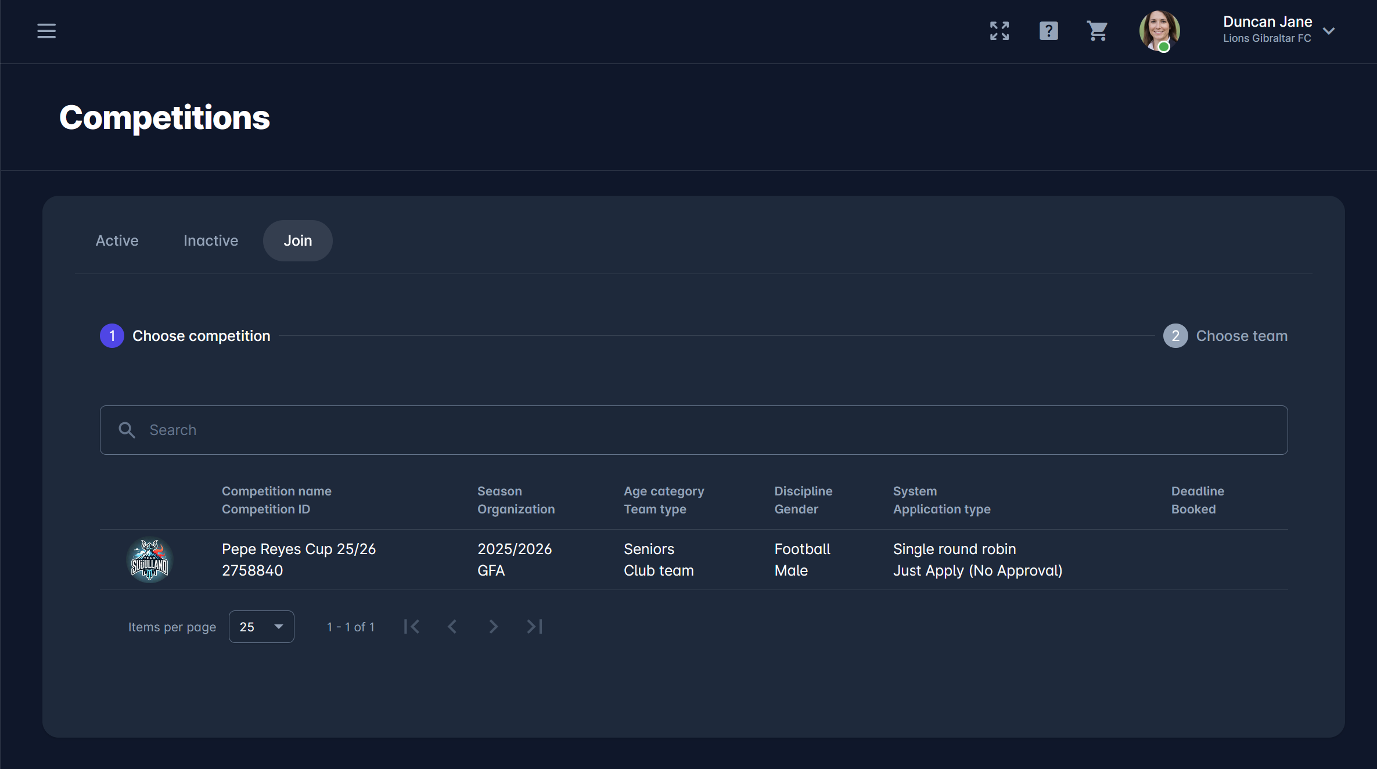Go to previous page arrow
The height and width of the screenshot is (769, 1377).
point(452,627)
